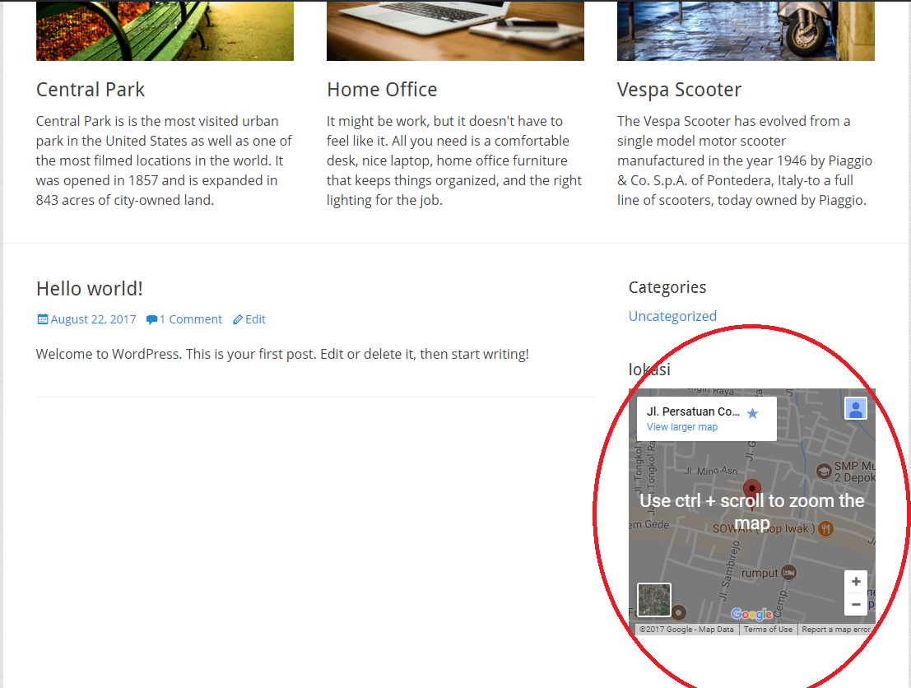Save place with the blue star icon

[x=752, y=413]
